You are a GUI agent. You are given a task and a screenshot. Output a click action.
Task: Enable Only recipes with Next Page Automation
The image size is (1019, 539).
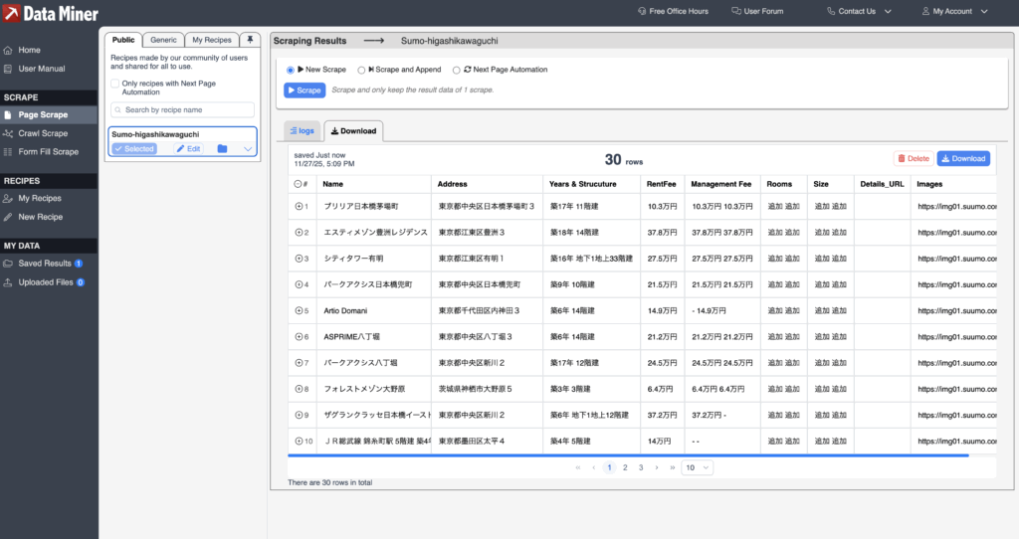115,84
